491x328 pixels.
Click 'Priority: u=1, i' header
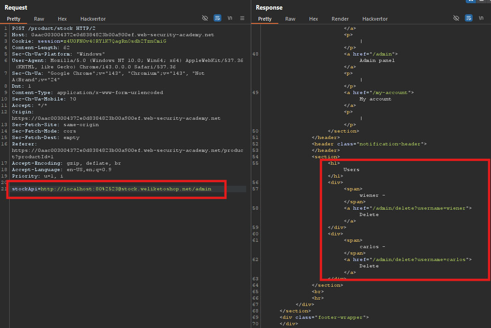pos(37,176)
